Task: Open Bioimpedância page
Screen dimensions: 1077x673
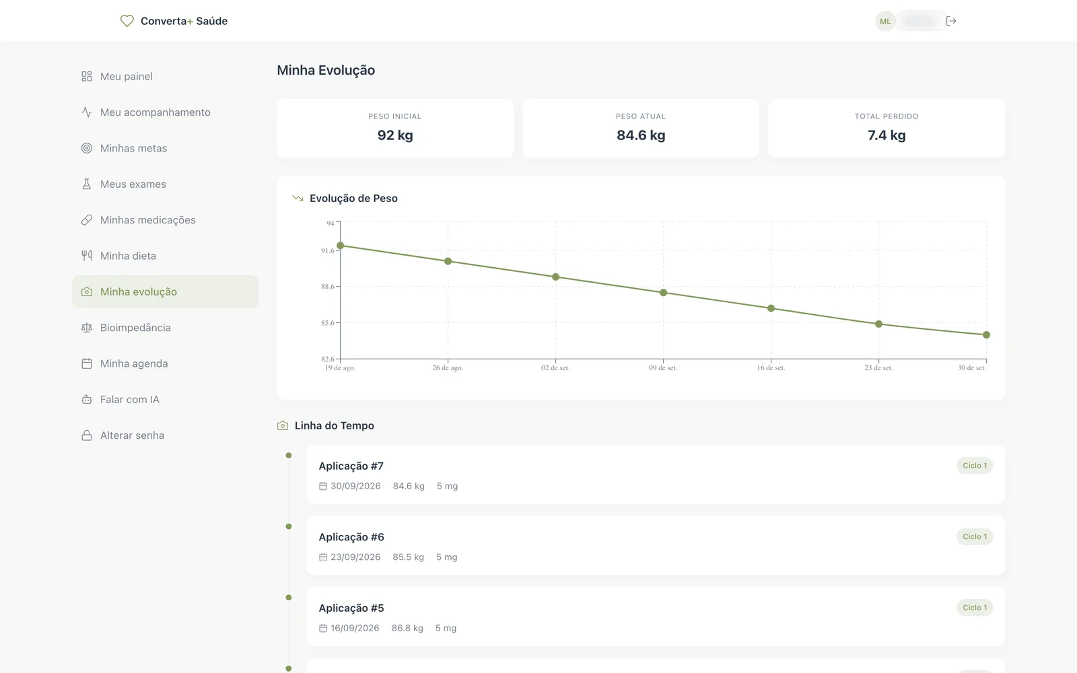Action: pos(165,328)
